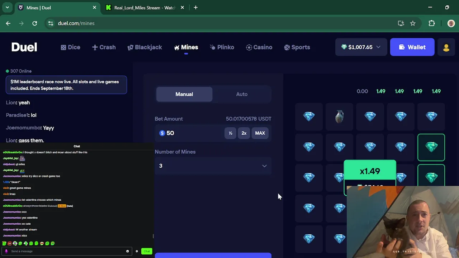Expand the Number of Mines dropdown
The height and width of the screenshot is (258, 459).
click(213, 166)
